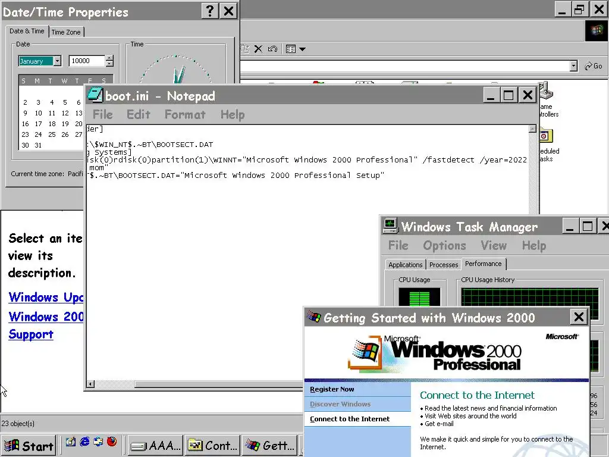Click the Windows flag icon in Getting Started title
This screenshot has height=457, width=609.
coord(314,317)
